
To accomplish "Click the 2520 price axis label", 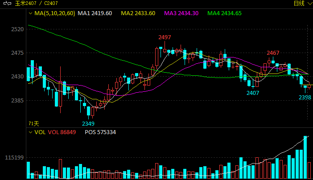I will (17, 29).
